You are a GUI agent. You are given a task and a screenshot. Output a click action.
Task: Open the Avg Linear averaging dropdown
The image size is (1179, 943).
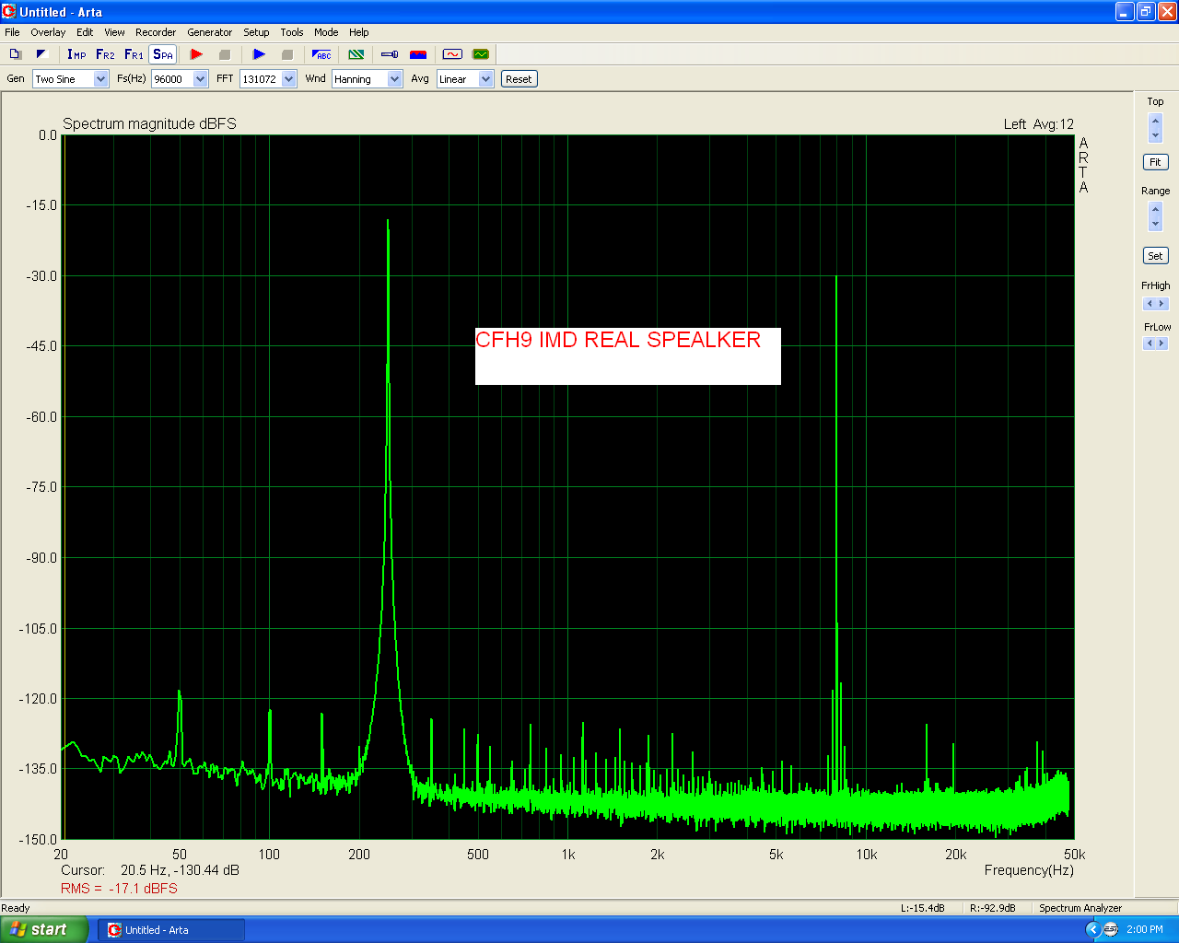pos(486,79)
